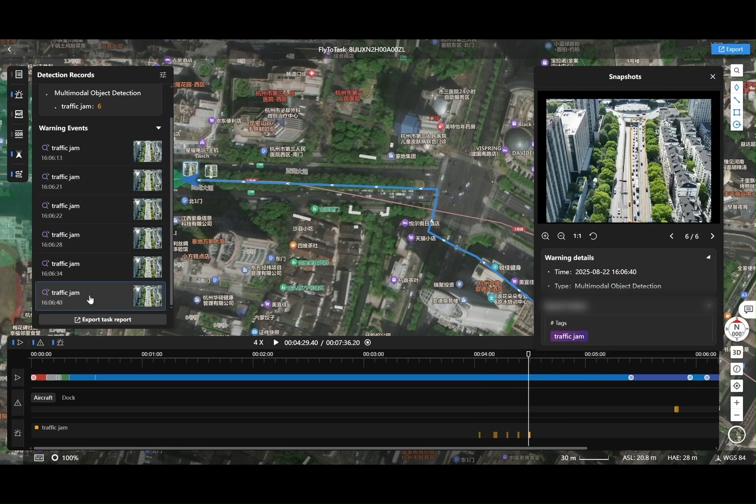Image resolution: width=756 pixels, height=504 pixels.
Task: Collapse the Warning details section
Action: [708, 257]
